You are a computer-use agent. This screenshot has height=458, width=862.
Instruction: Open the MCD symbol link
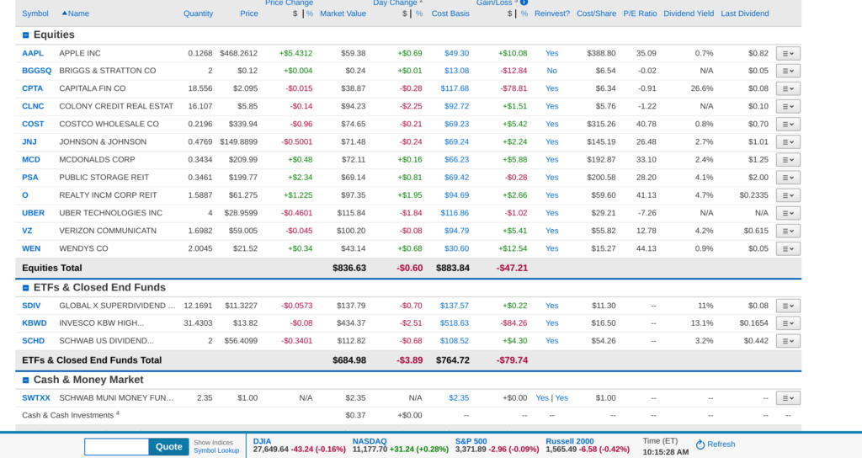point(31,159)
